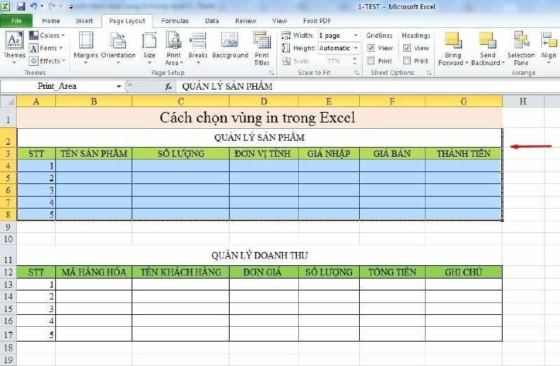
Task: Select the 'Cách chọn vùng in trong Excel' cell
Action: point(259,118)
